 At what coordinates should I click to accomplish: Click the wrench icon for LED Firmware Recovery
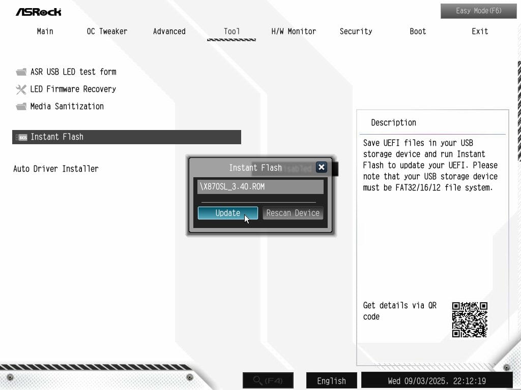(x=21, y=89)
